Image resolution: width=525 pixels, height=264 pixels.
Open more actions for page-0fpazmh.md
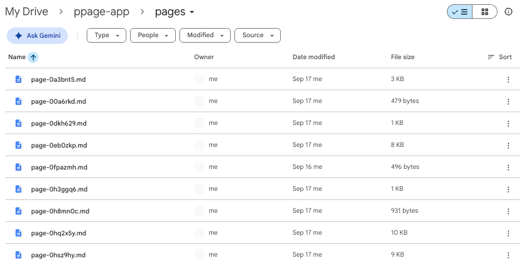pos(509,167)
